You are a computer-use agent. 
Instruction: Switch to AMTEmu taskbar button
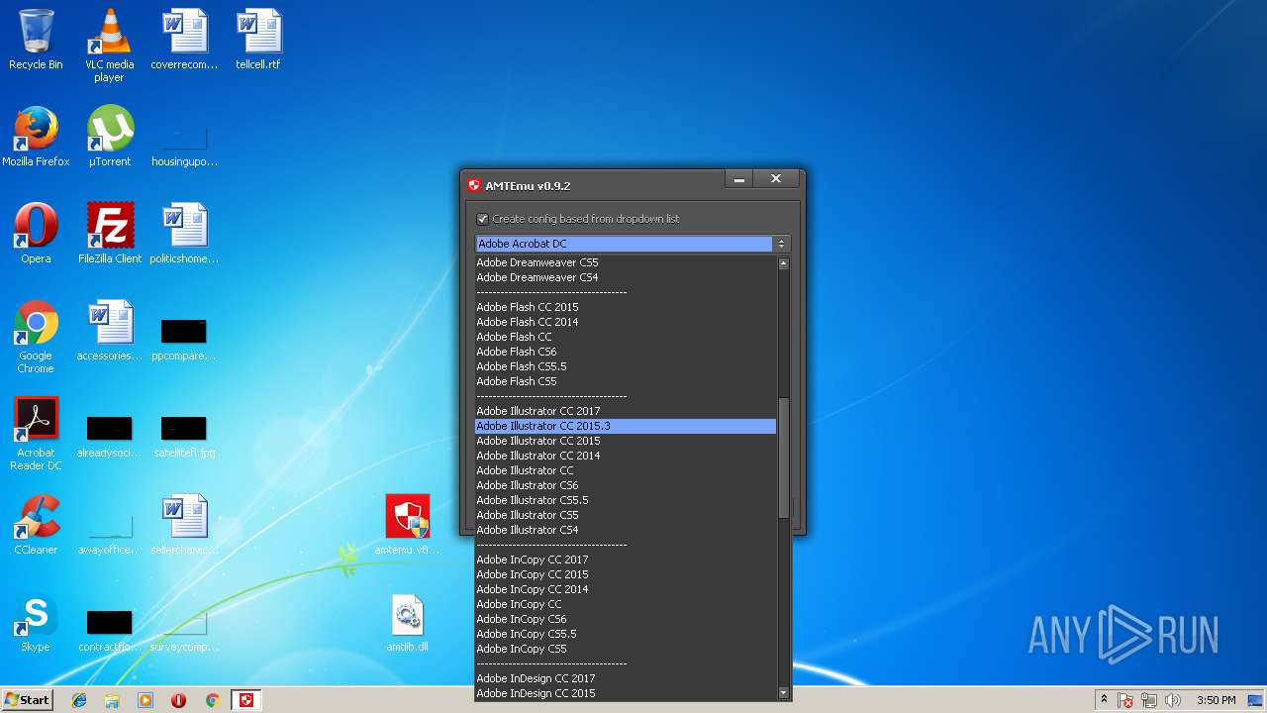click(x=246, y=700)
